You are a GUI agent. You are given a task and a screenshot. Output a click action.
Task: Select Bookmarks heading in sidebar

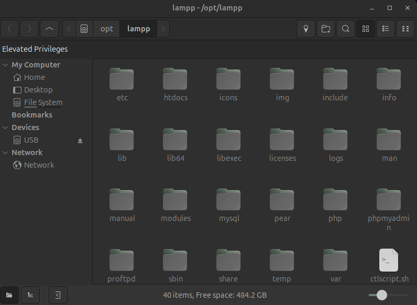tap(32, 115)
